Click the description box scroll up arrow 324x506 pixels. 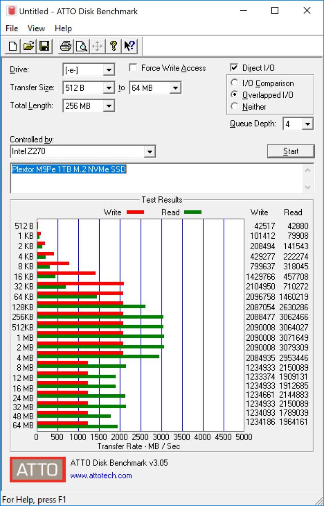click(308, 170)
